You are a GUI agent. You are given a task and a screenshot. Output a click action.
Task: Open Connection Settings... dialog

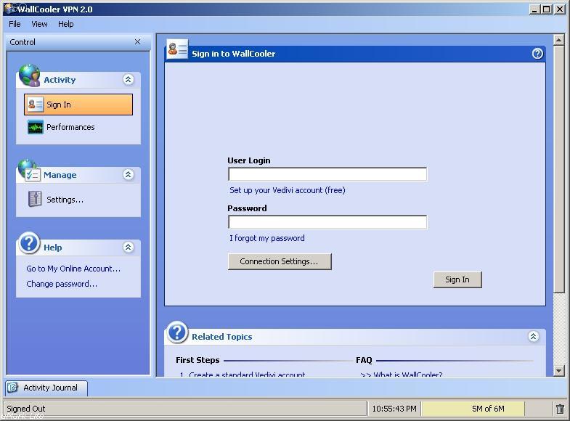280,261
